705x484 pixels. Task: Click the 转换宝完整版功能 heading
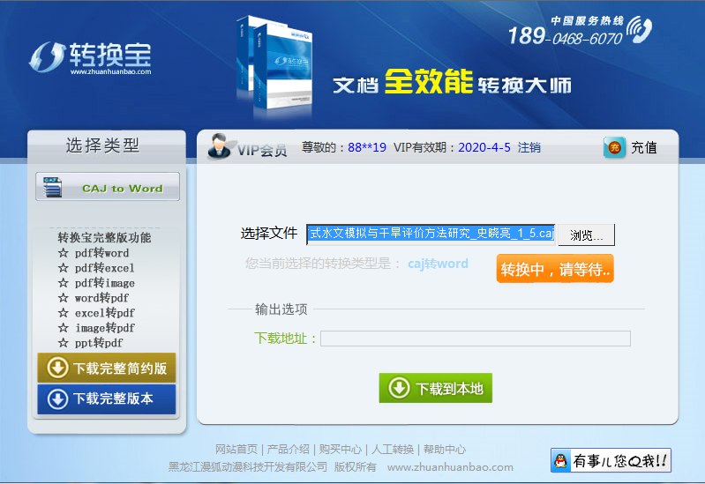pos(104,237)
